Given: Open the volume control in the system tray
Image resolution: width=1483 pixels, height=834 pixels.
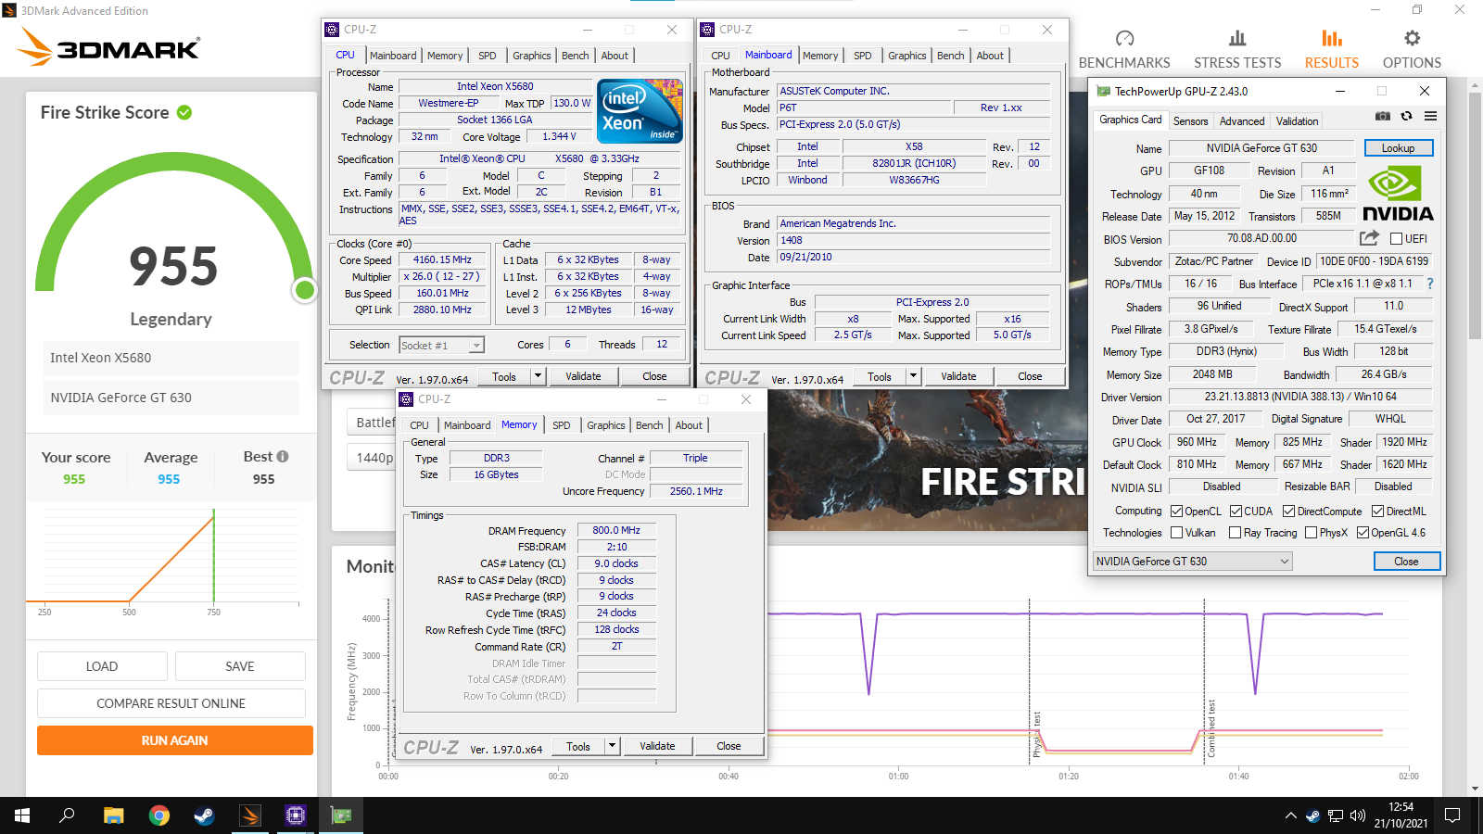Looking at the screenshot, I should (1358, 815).
